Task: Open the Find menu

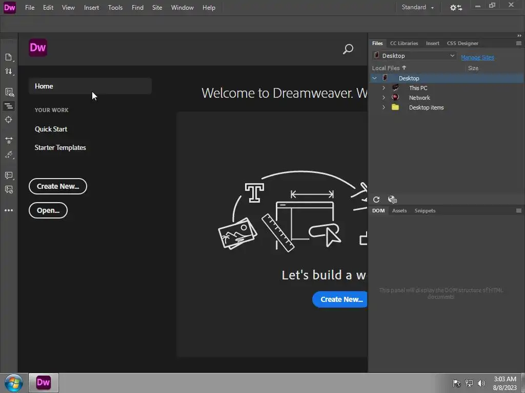Action: tap(137, 7)
